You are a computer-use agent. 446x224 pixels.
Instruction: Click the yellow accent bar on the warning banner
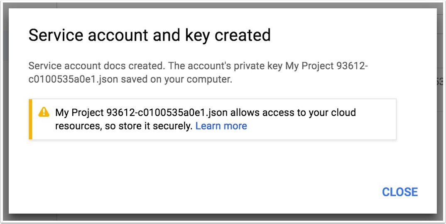click(x=30, y=119)
